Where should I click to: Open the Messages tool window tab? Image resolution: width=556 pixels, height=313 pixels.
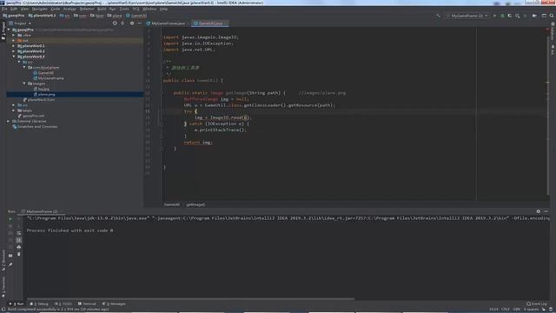click(x=114, y=303)
